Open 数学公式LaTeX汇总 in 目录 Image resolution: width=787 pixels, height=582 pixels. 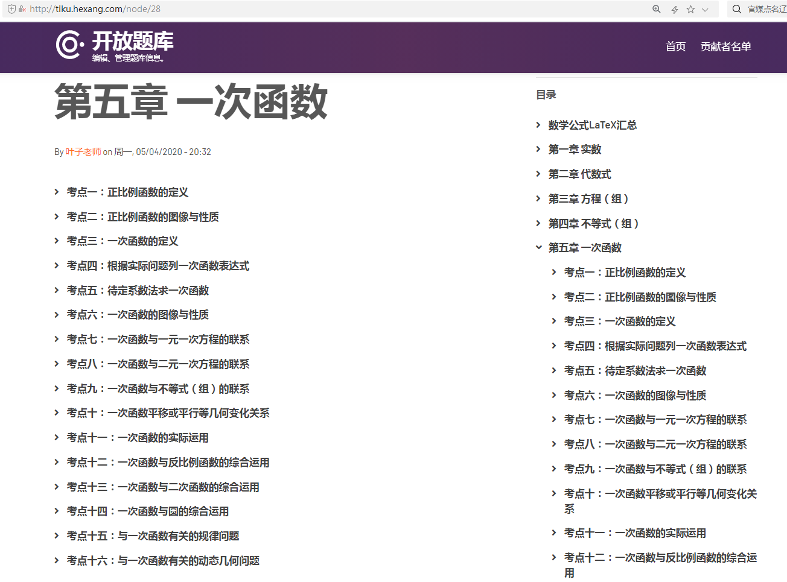click(x=593, y=125)
